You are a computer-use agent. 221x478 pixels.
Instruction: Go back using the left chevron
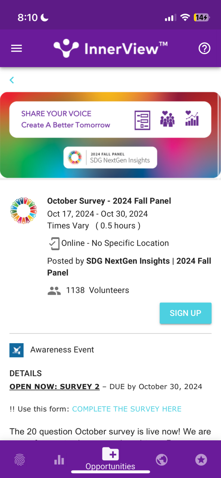[x=12, y=80]
